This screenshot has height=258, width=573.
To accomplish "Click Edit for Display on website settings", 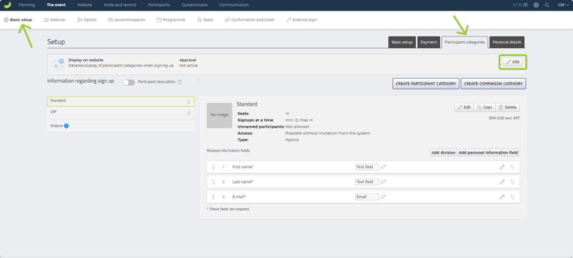I will click(x=513, y=62).
